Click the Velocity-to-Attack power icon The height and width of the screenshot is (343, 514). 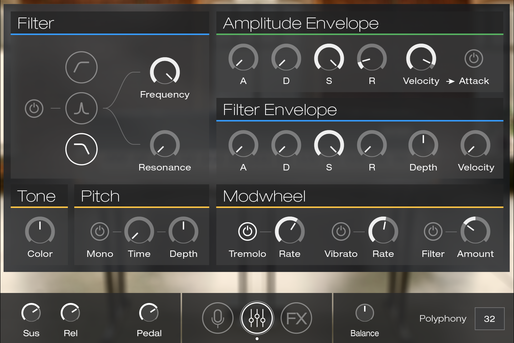coord(474,58)
